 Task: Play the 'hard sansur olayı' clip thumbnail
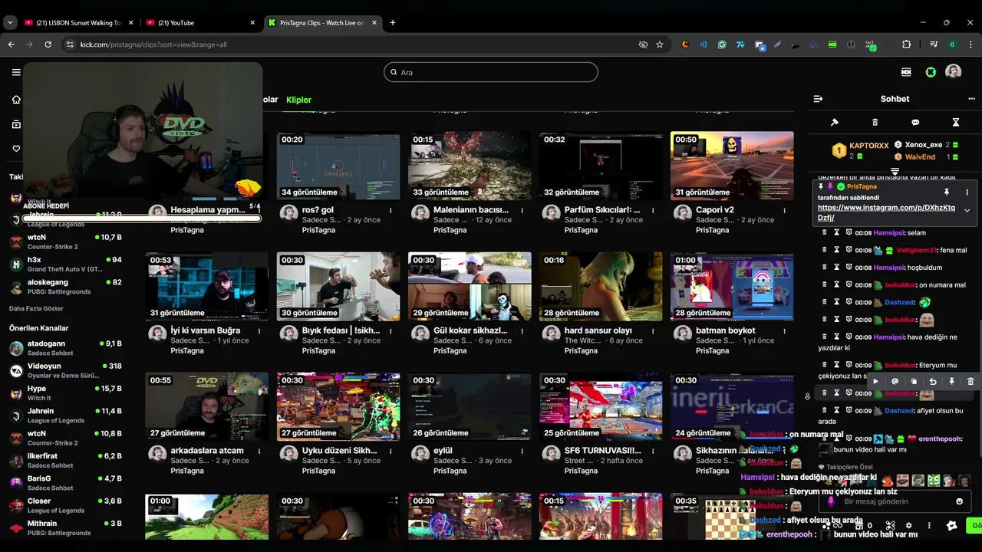[x=601, y=287]
